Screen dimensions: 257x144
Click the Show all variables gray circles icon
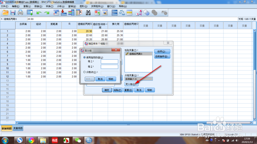[154, 13]
